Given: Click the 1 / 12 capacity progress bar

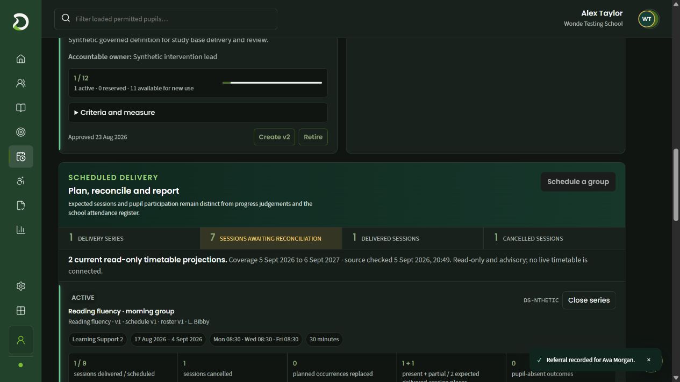Looking at the screenshot, I should (272, 83).
